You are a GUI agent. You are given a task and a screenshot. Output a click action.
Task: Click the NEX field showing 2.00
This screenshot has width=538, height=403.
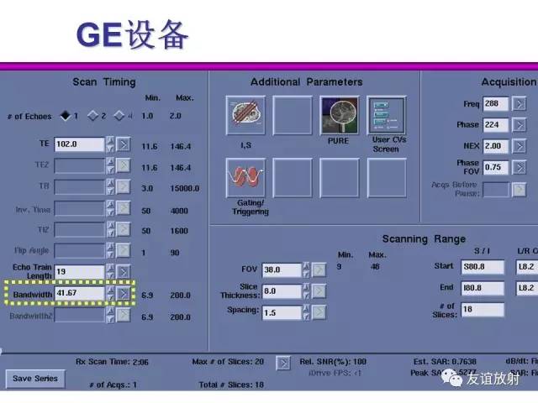coord(495,146)
